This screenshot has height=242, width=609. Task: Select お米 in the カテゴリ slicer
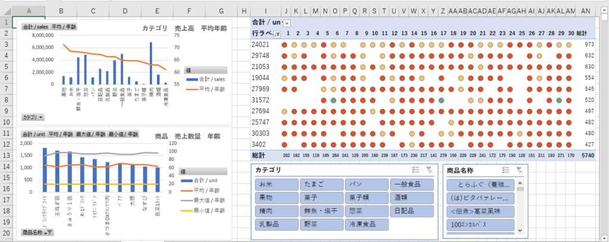tap(276, 184)
